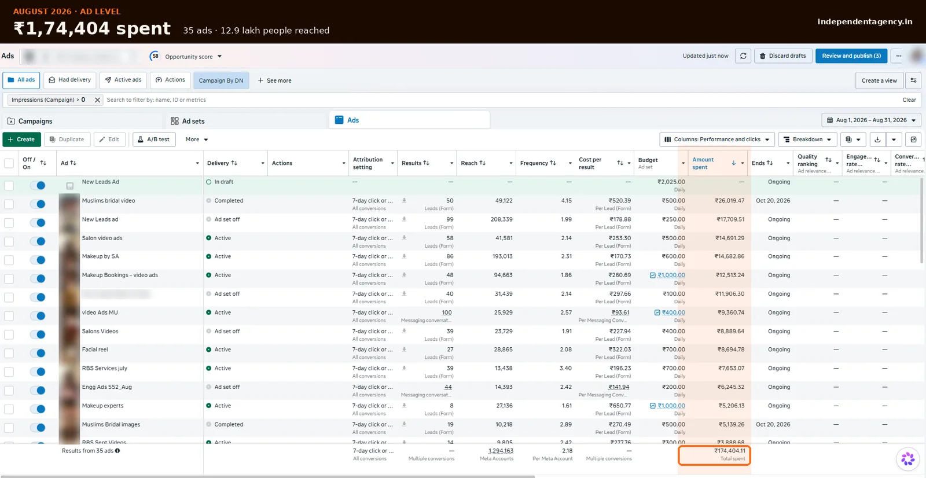Export table data with the download icon

877,139
